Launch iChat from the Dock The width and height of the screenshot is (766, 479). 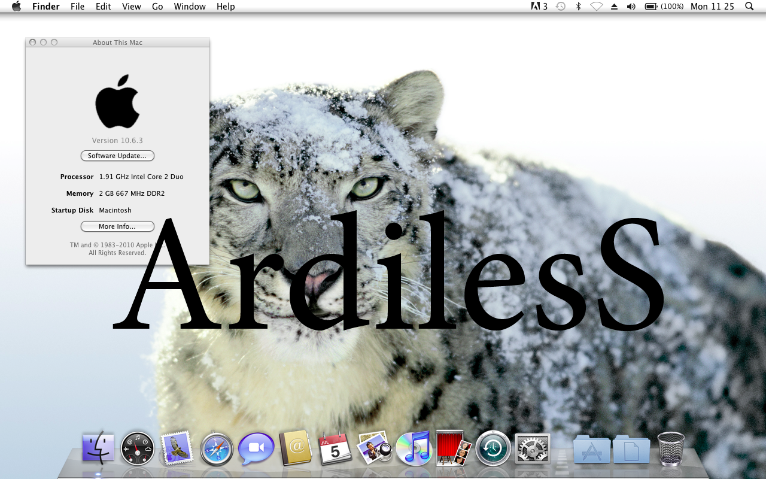tap(256, 448)
